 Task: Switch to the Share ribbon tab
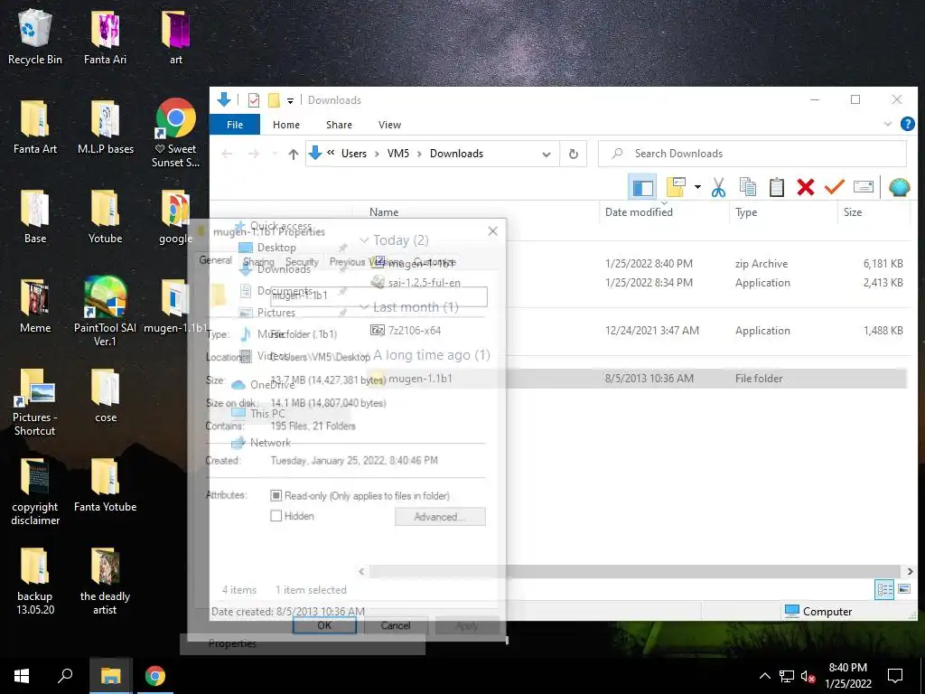pos(340,125)
